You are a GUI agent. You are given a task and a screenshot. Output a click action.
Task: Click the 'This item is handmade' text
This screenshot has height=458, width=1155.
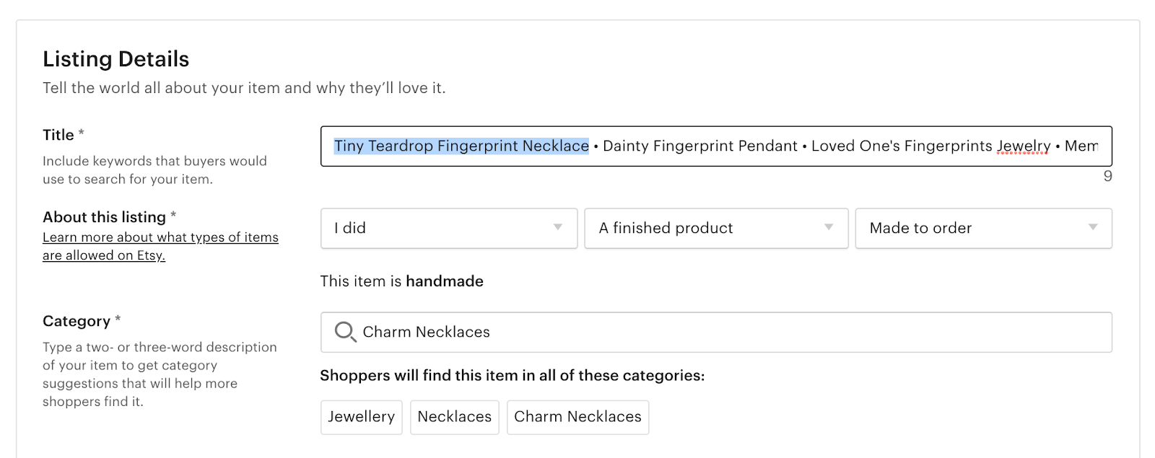401,281
